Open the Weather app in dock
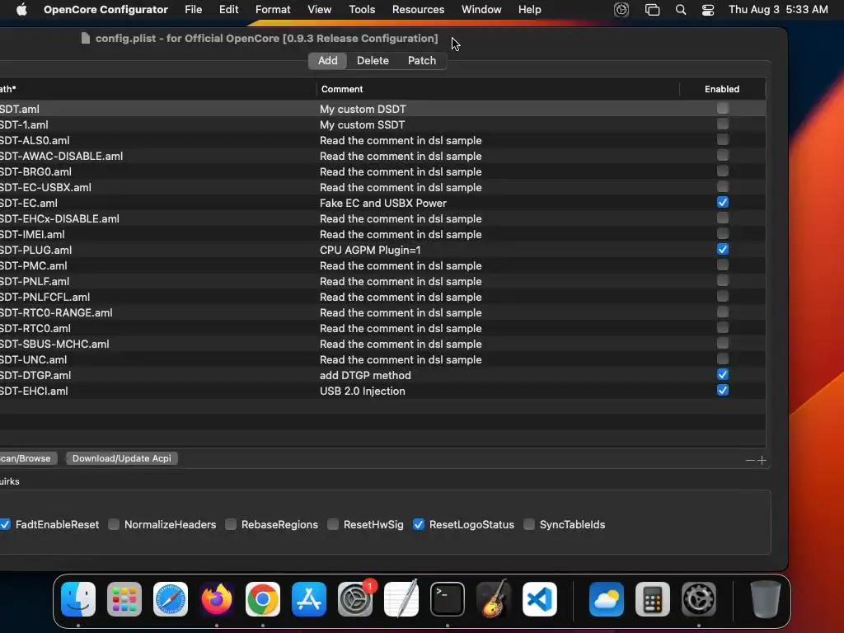Screen dimensions: 844x633 point(607,599)
